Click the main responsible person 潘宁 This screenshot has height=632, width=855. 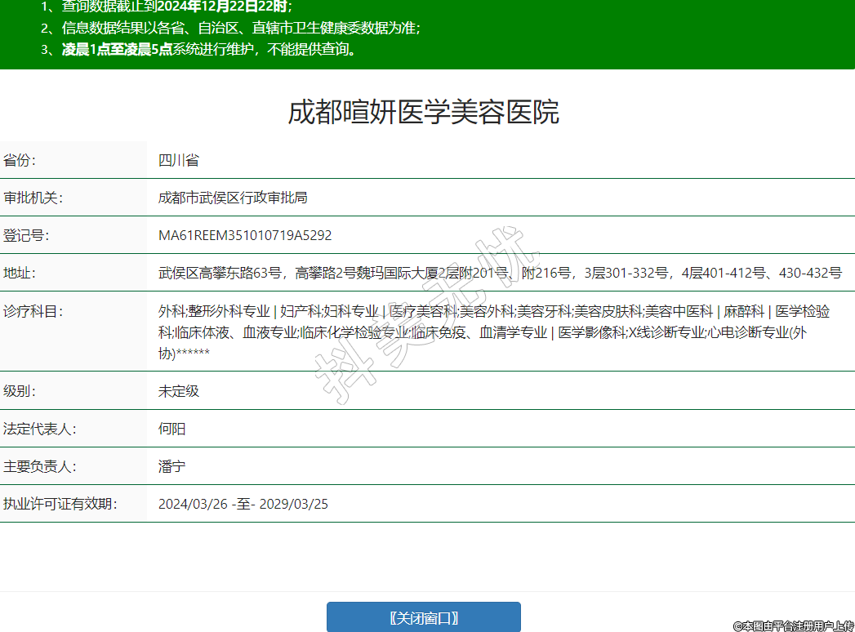pos(171,466)
